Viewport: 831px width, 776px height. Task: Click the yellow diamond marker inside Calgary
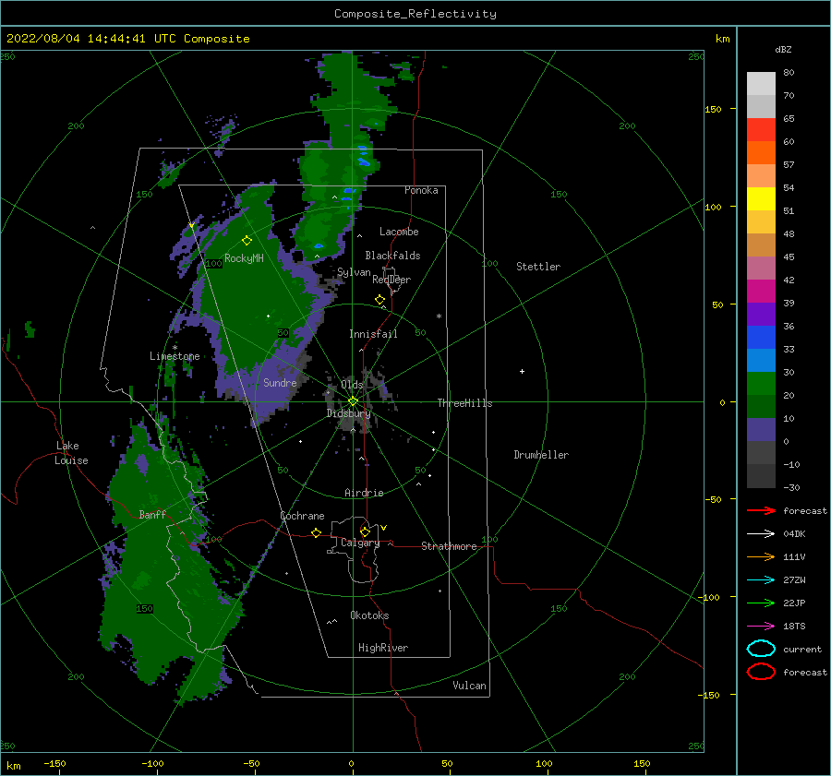[365, 531]
